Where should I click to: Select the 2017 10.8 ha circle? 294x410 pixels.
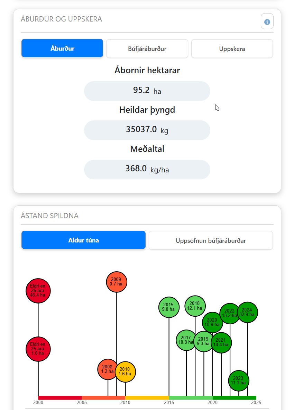[186, 340]
